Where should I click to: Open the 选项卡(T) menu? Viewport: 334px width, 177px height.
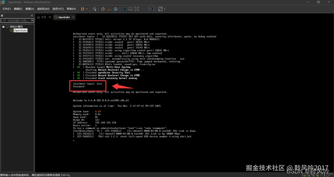[x=58, y=9]
